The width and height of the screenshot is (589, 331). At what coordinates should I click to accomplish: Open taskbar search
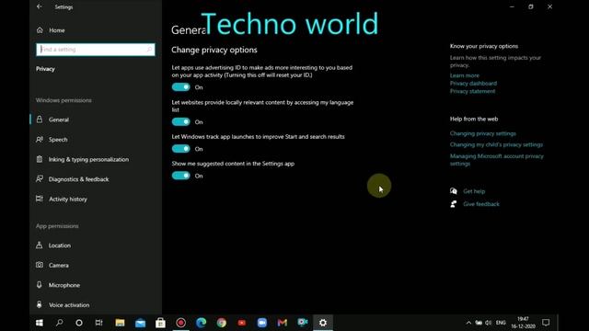point(59,323)
